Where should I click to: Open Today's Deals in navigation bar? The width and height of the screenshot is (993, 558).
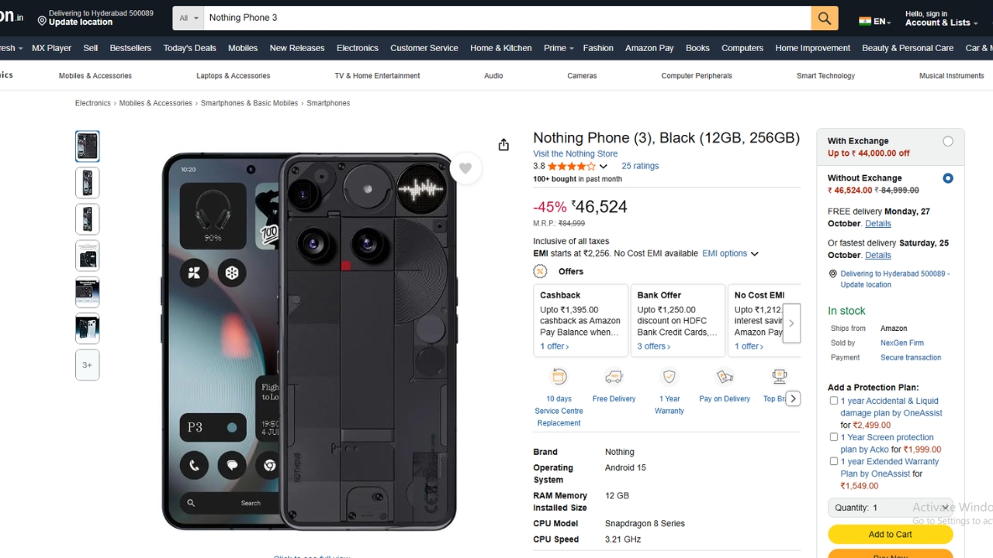tap(189, 48)
